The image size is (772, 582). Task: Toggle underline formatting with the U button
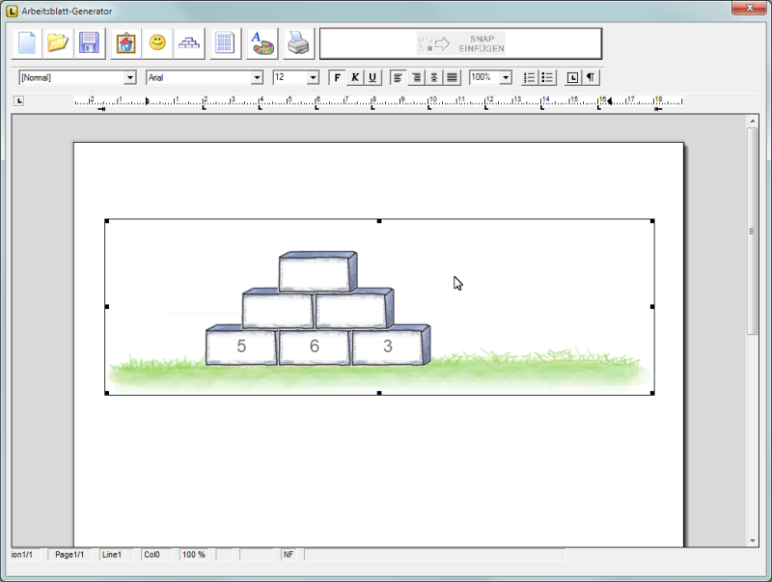(x=372, y=77)
